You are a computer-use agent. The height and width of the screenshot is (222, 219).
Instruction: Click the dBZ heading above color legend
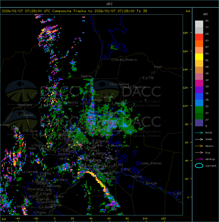coord(205,14)
